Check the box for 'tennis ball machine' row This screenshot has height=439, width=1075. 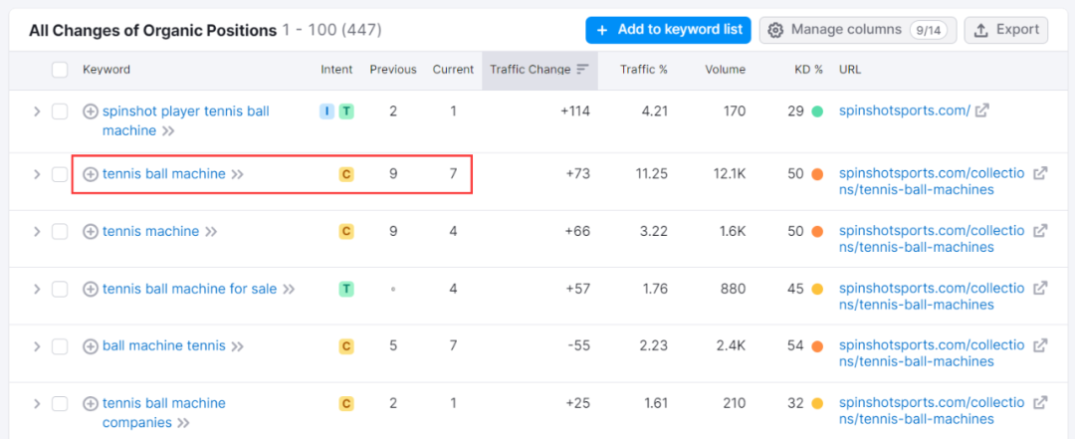(x=60, y=174)
